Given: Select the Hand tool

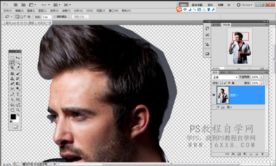Looking at the screenshot, I should pos(12,110).
